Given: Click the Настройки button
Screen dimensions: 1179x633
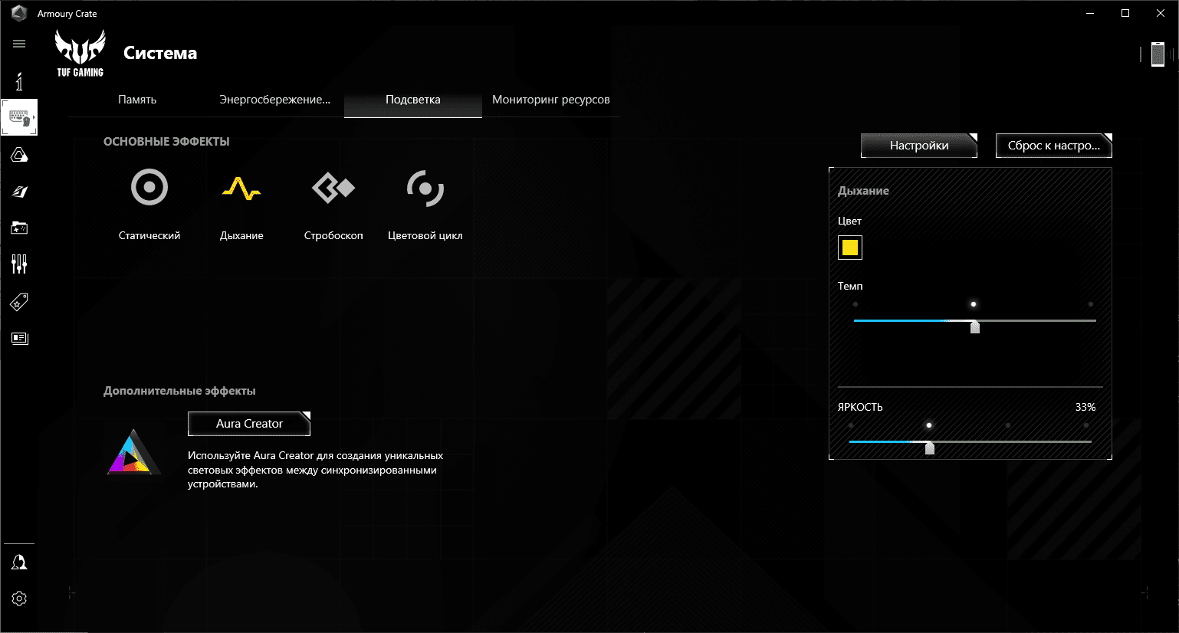Looking at the screenshot, I should click(x=919, y=146).
